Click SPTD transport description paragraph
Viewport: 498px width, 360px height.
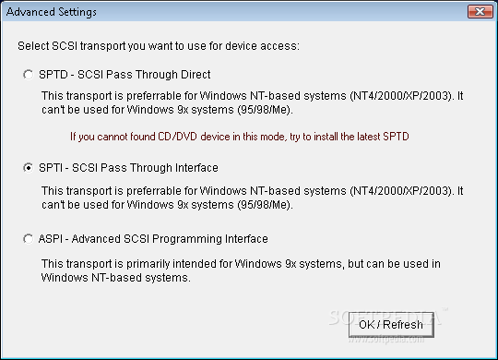click(252, 102)
